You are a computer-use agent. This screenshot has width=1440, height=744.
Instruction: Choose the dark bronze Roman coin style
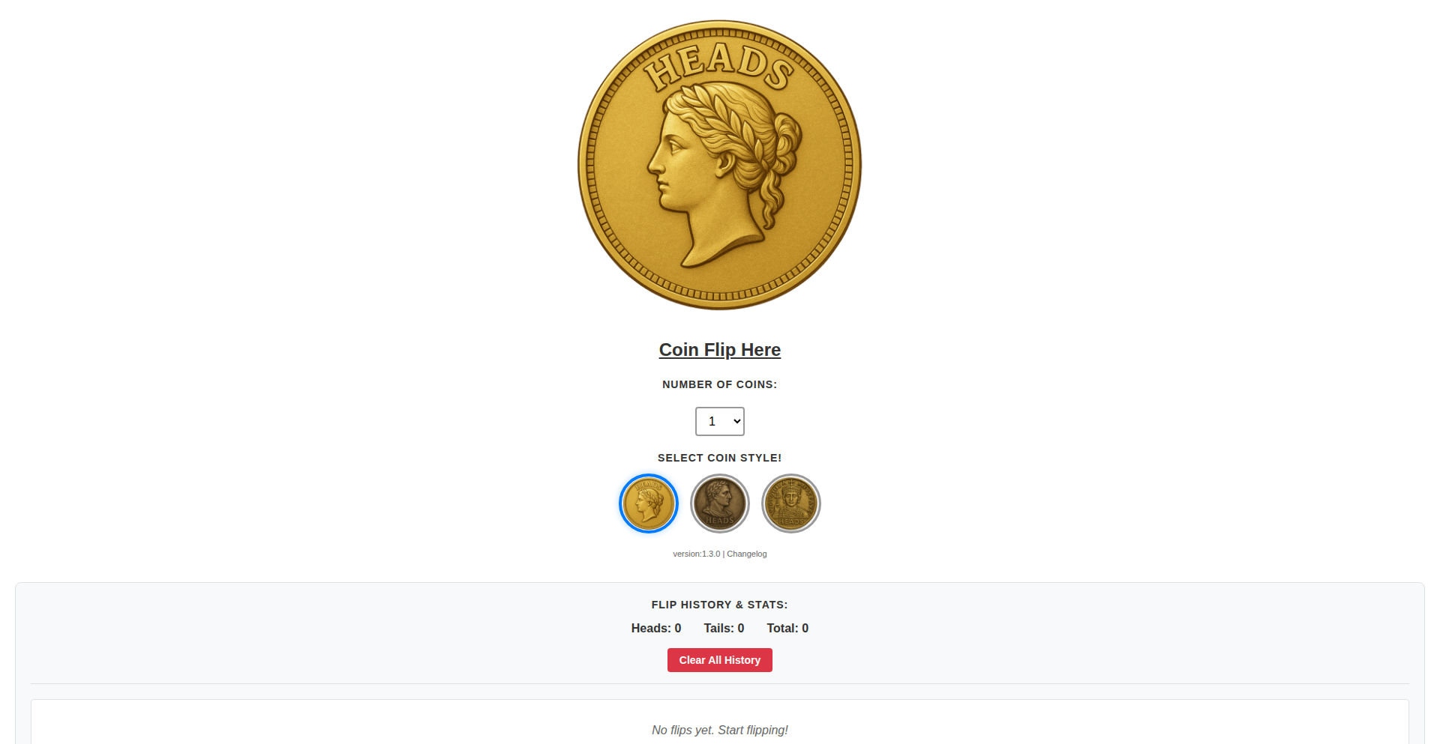coord(719,503)
